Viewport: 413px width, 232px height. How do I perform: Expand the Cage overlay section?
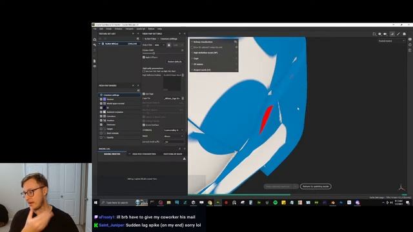[x=192, y=59]
